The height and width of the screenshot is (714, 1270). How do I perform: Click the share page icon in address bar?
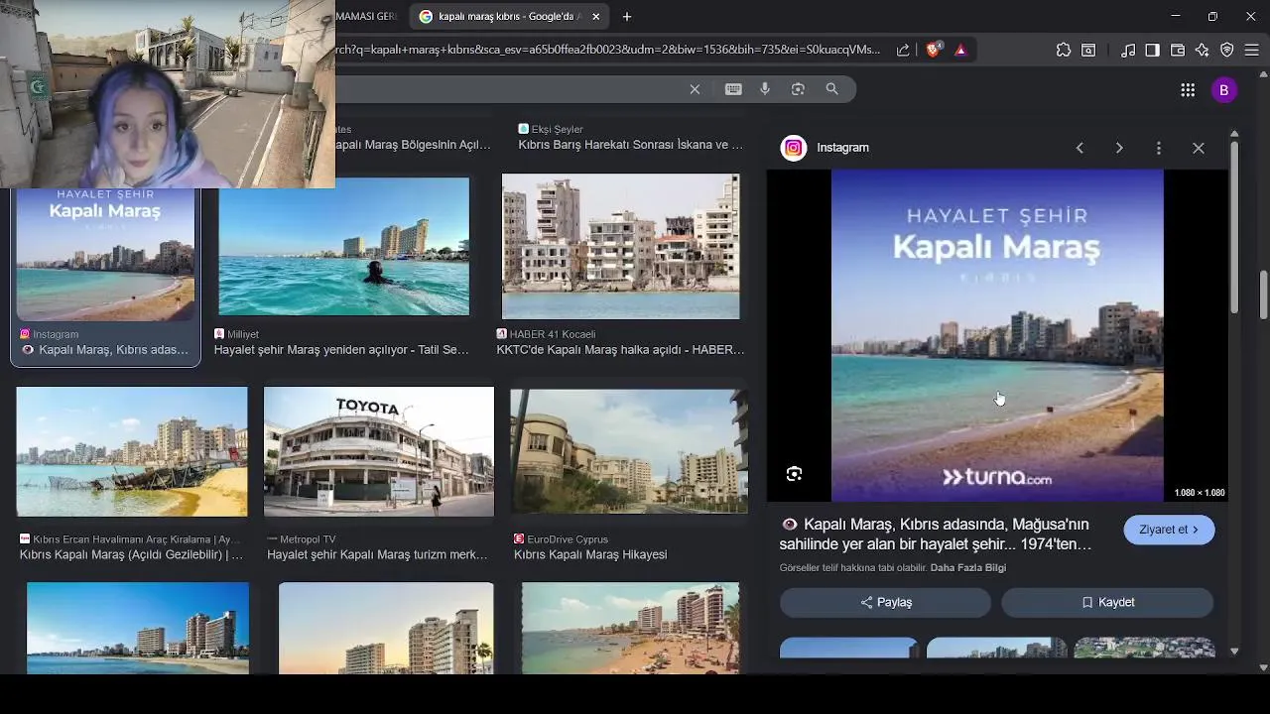[903, 50]
